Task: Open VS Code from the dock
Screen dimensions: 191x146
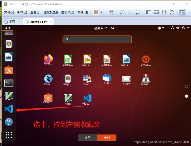Action: [9, 109]
